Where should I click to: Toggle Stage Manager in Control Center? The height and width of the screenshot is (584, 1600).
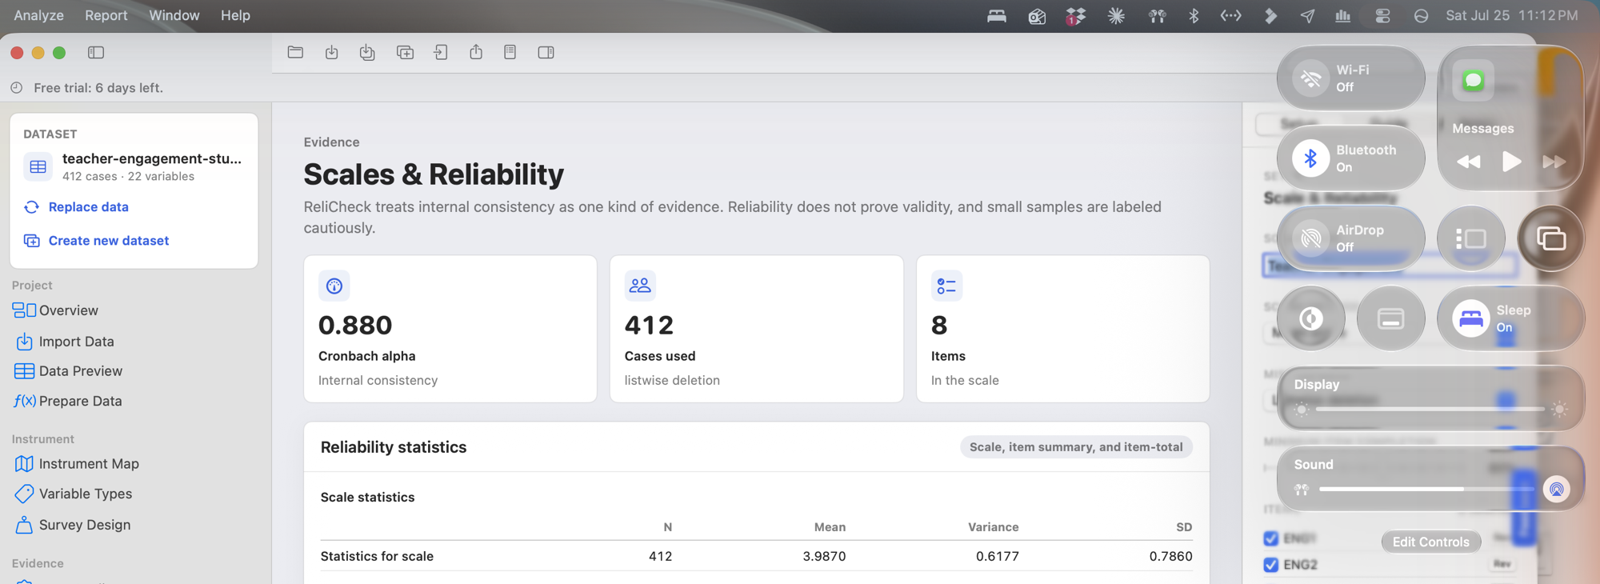click(1470, 238)
